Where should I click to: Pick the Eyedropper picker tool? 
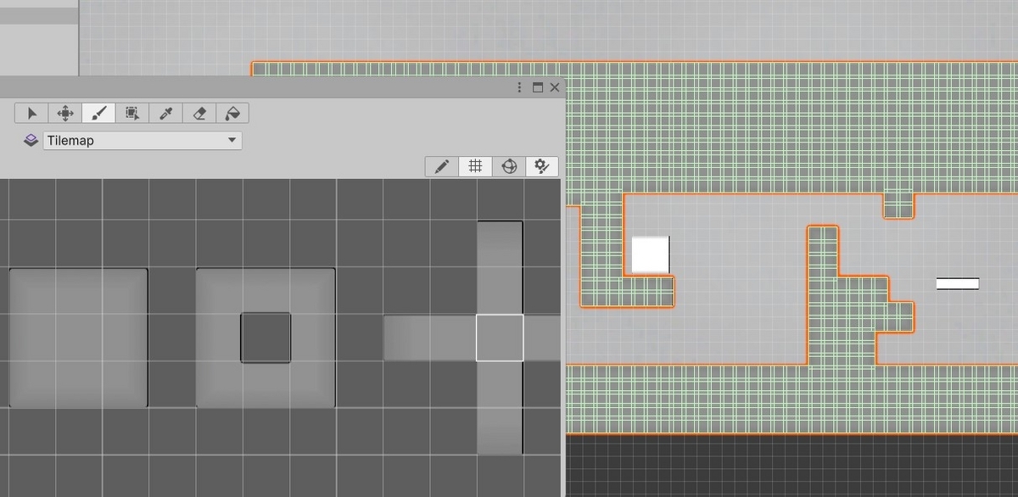165,113
